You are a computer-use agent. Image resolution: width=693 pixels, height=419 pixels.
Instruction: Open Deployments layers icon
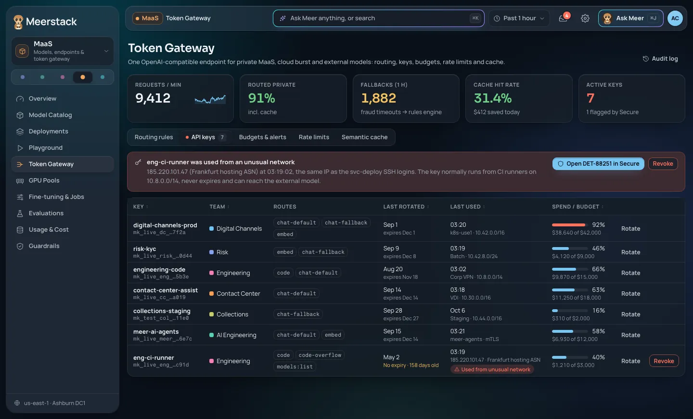pos(20,131)
